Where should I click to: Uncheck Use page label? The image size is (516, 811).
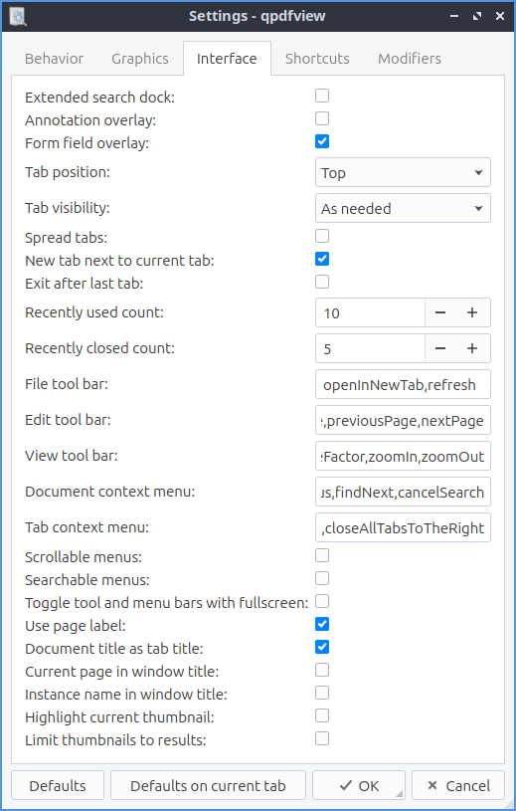point(322,624)
